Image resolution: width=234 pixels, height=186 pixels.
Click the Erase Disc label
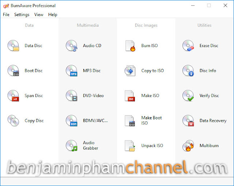(209, 46)
